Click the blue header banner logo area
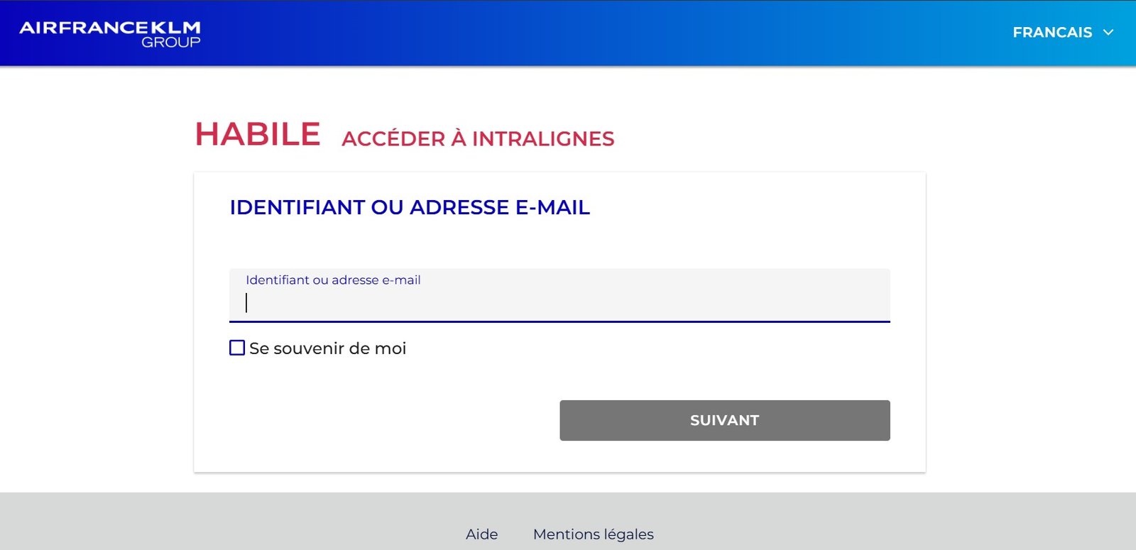 pyautogui.click(x=110, y=32)
